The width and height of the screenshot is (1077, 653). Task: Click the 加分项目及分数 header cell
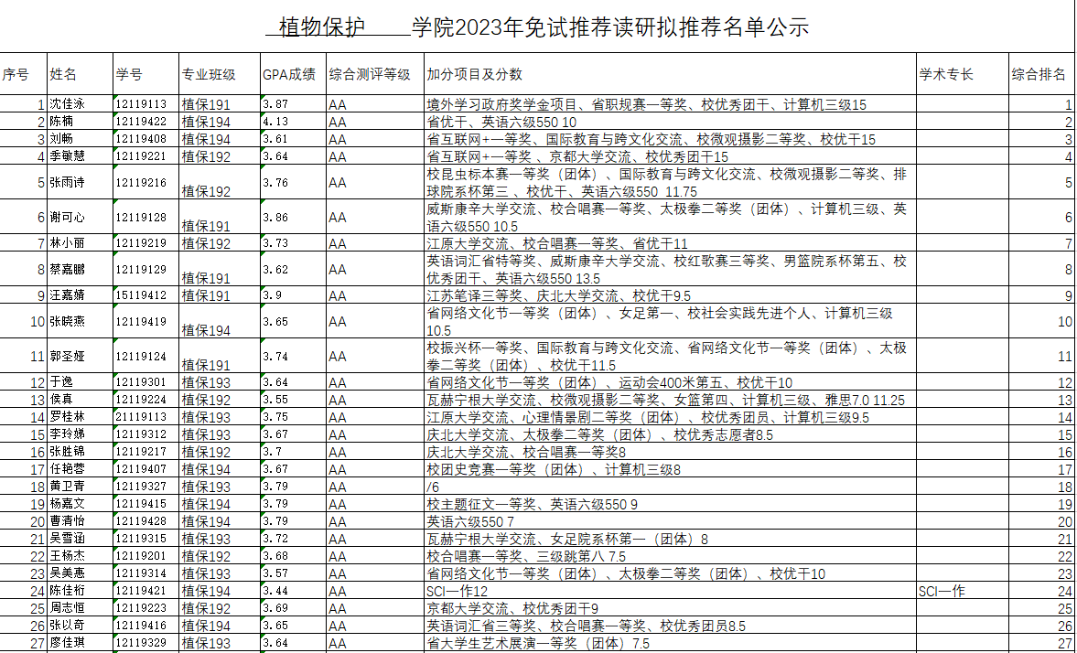tap(670, 74)
